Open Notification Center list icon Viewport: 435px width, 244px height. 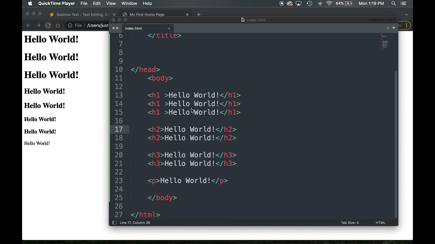(403, 3)
